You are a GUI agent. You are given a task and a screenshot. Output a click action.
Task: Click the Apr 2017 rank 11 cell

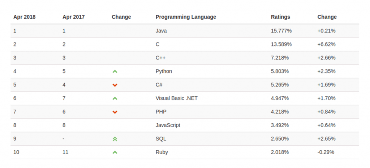(65, 152)
